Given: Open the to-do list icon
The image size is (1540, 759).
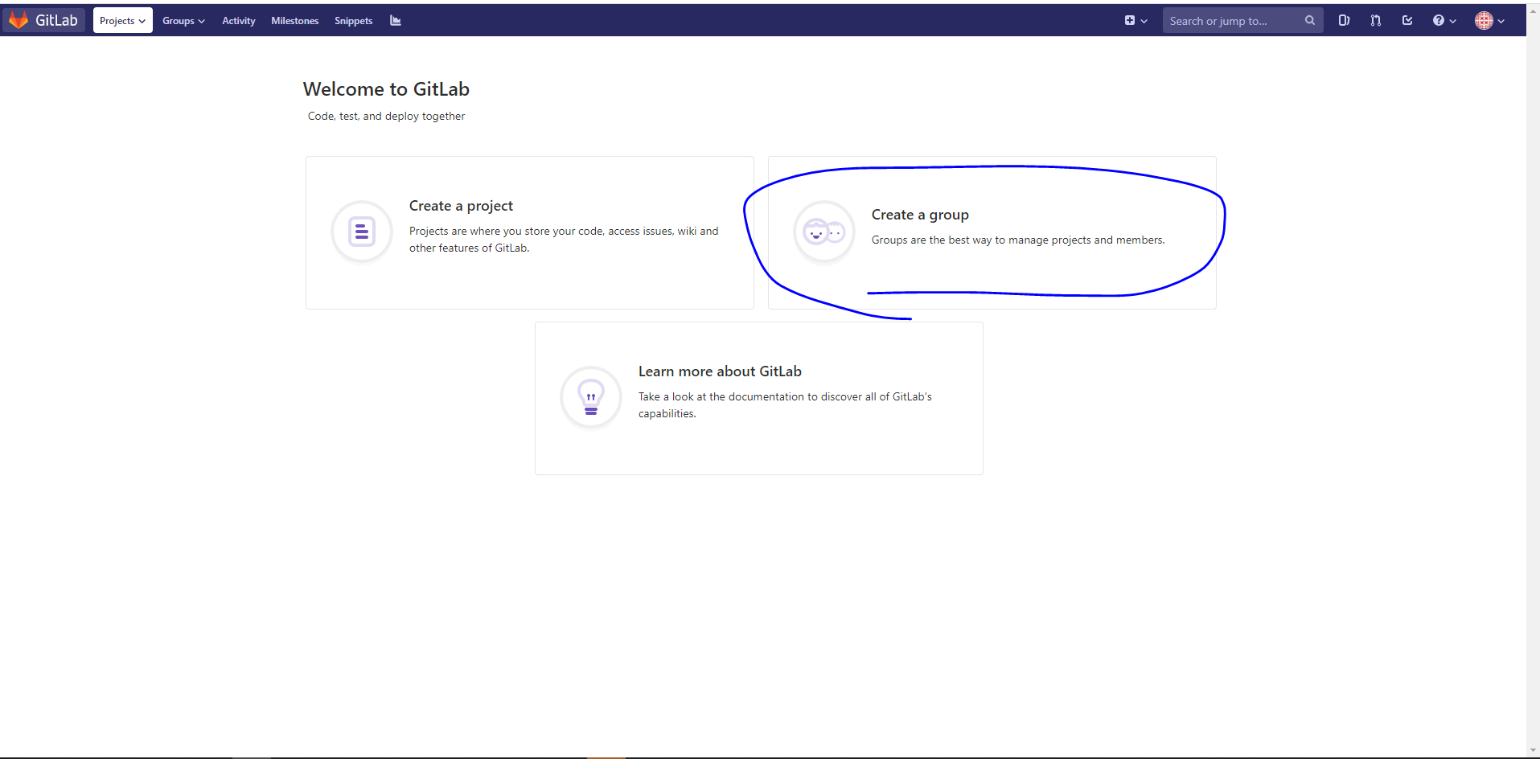Looking at the screenshot, I should (1407, 21).
